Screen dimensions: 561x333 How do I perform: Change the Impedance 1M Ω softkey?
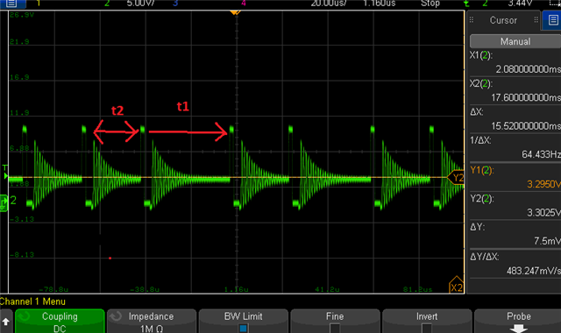coord(152,322)
